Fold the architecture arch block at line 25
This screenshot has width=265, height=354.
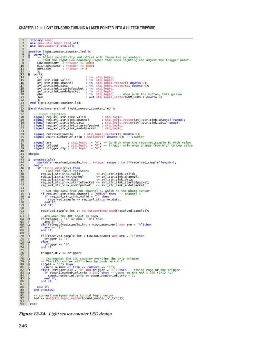tap(29, 108)
